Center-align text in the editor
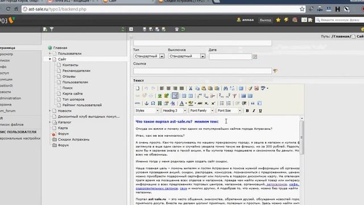This screenshot has height=205, width=364. [x=168, y=88]
